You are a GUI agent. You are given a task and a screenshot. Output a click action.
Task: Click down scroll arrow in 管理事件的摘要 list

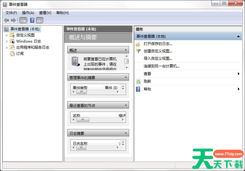click(123, 89)
